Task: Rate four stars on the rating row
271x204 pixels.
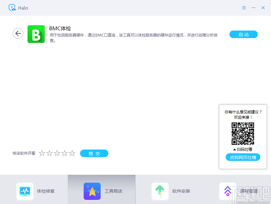Action: pyautogui.click(x=65, y=153)
